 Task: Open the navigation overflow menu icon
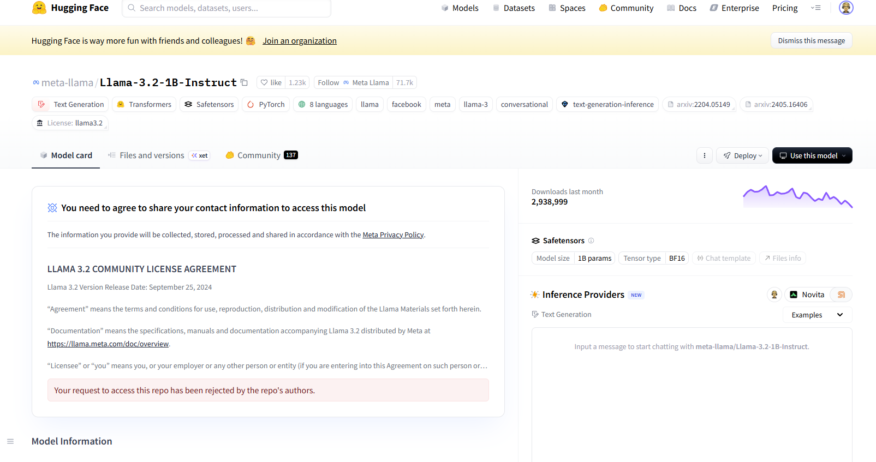(816, 8)
